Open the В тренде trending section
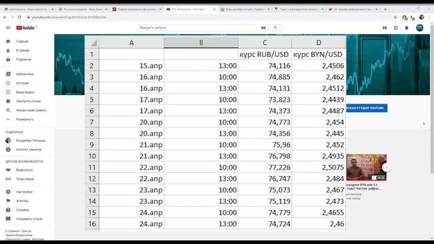 tap(22, 50)
